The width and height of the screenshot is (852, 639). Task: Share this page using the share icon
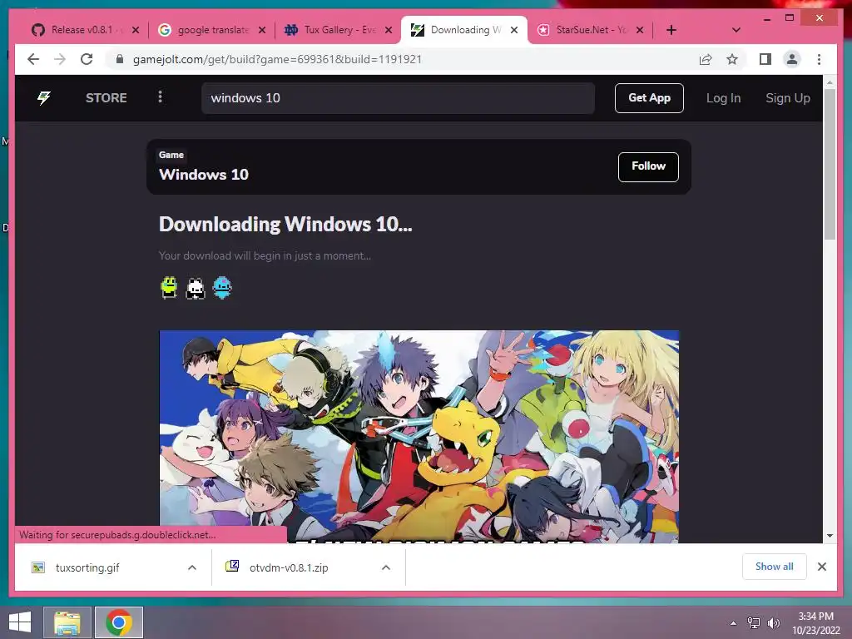click(x=706, y=59)
